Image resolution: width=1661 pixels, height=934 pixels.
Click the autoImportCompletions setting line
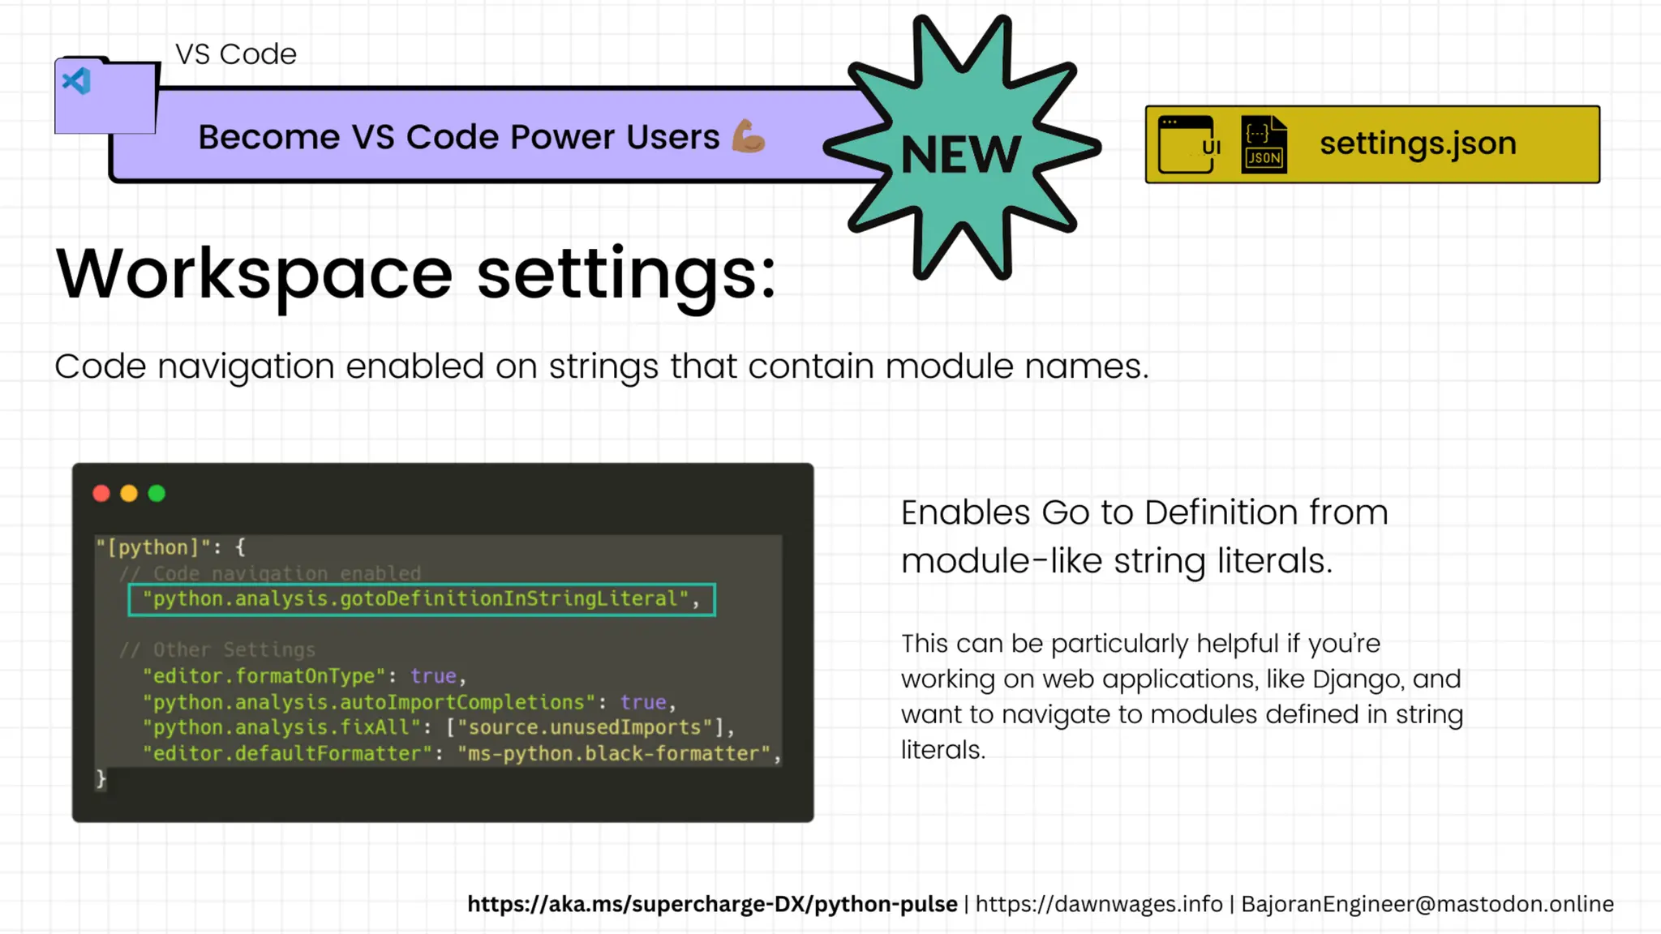pos(410,701)
